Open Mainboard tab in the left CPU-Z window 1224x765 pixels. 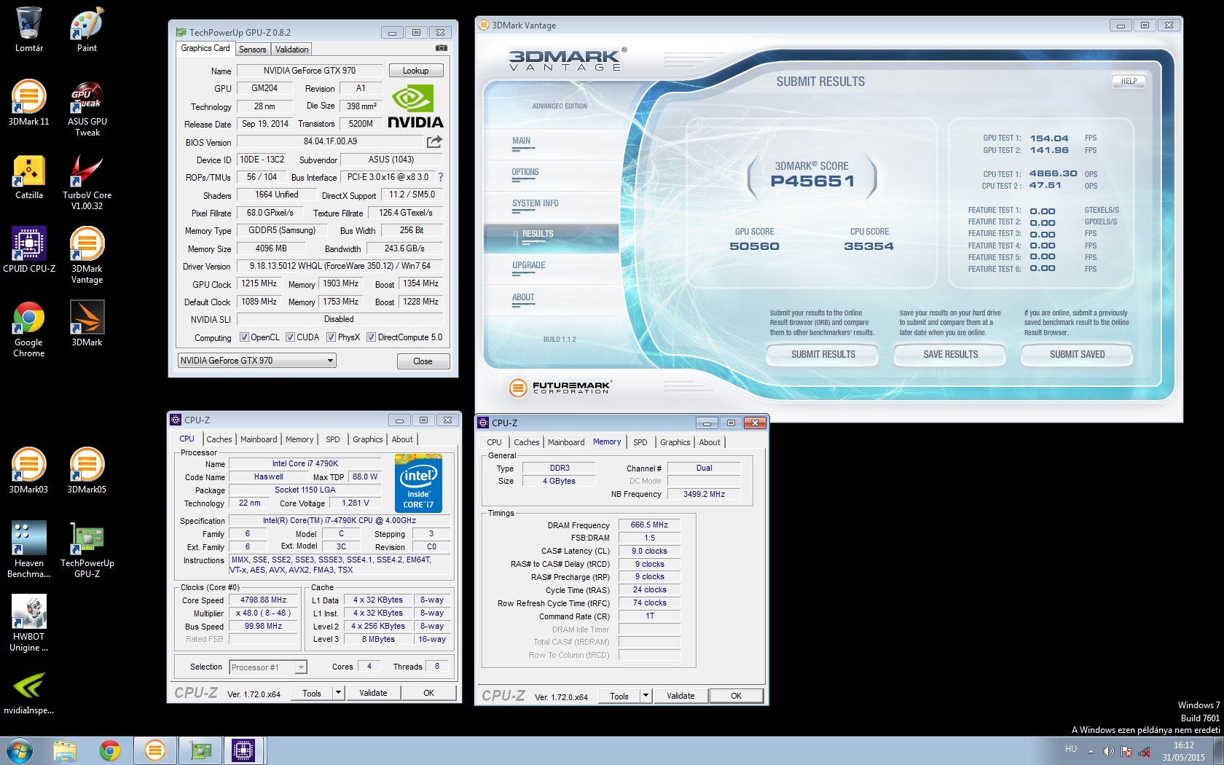(259, 439)
